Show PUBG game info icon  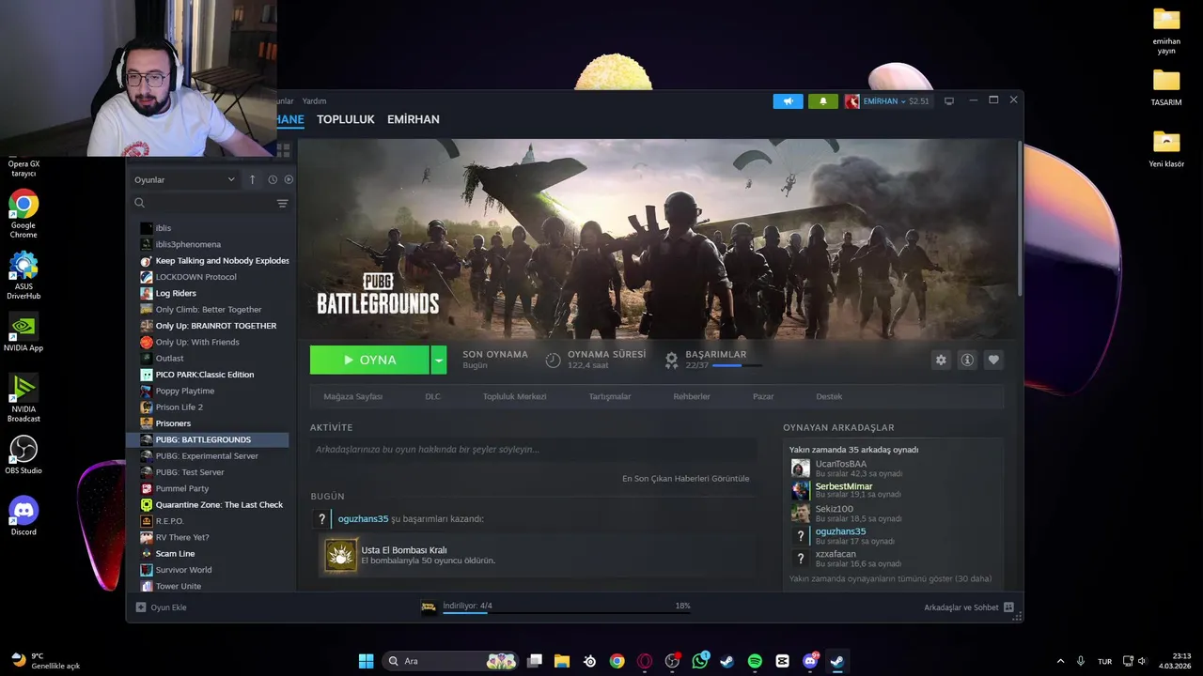click(966, 360)
